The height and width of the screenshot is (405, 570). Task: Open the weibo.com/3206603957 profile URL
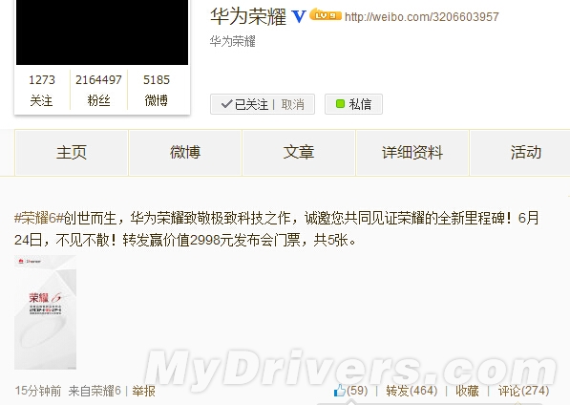(x=422, y=17)
